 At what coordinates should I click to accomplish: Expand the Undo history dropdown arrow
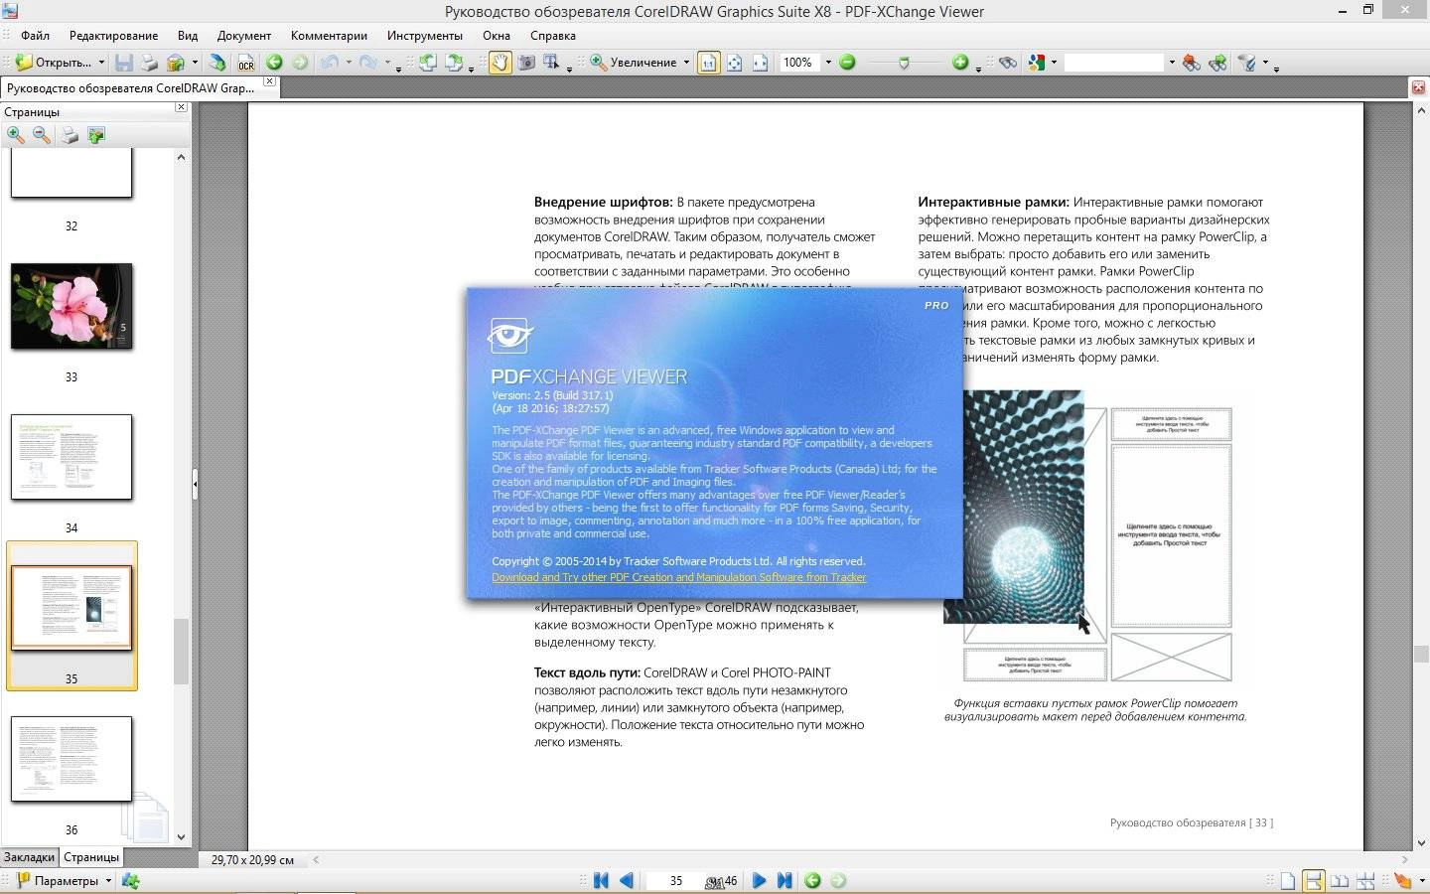coord(349,63)
